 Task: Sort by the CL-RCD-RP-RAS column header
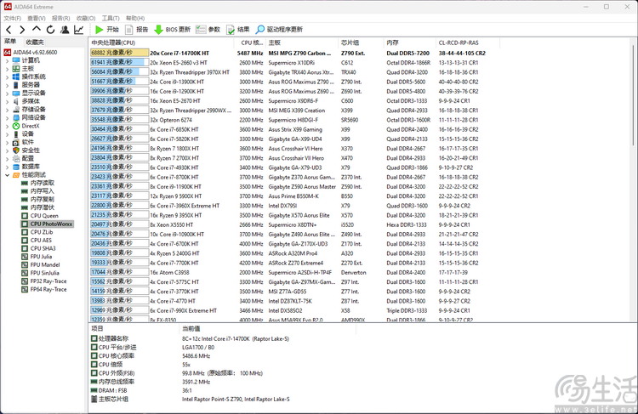tap(467, 43)
